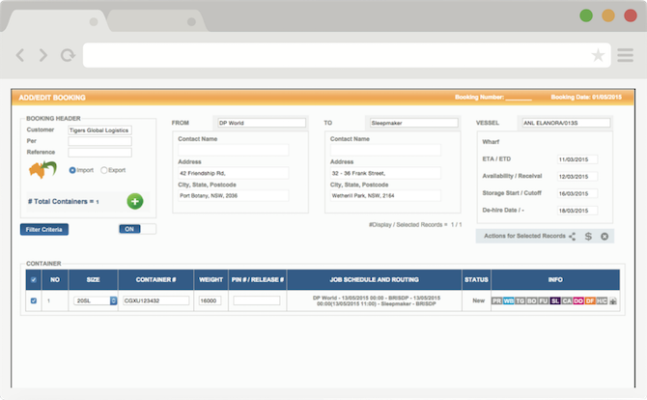Switch to the second browser tab
Viewport: 647px width, 400px height.
coord(156,21)
